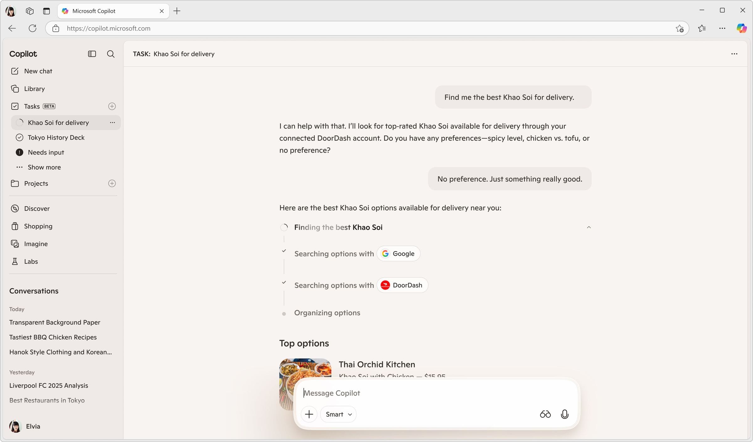This screenshot has height=442, width=753.
Task: Click the Copilot logo heading
Action: pos(23,54)
